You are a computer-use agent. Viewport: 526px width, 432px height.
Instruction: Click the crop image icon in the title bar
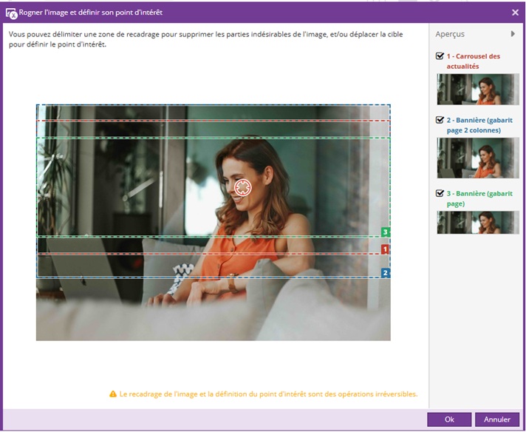coord(11,13)
